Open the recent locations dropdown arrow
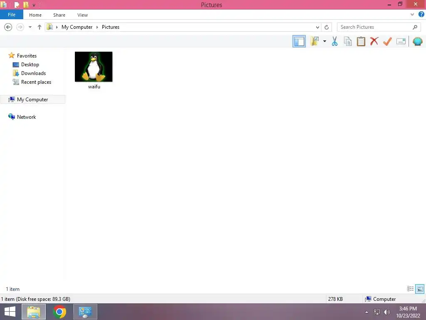426x320 pixels. tap(30, 27)
